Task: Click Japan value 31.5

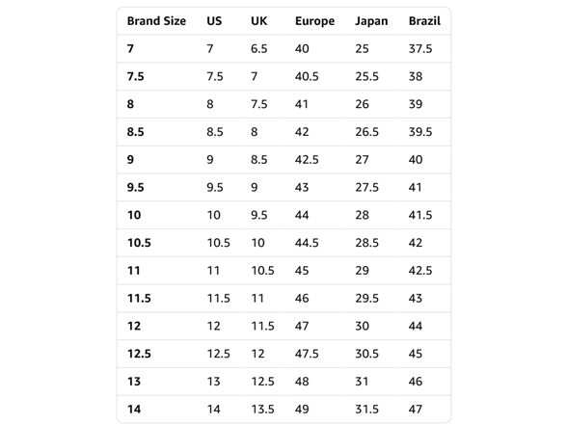Action: click(x=366, y=410)
